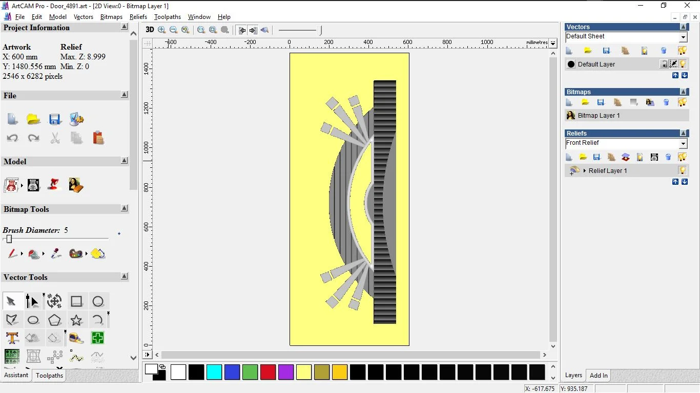Image resolution: width=700 pixels, height=393 pixels.
Task: Open the Front Relief dropdown
Action: click(x=683, y=144)
